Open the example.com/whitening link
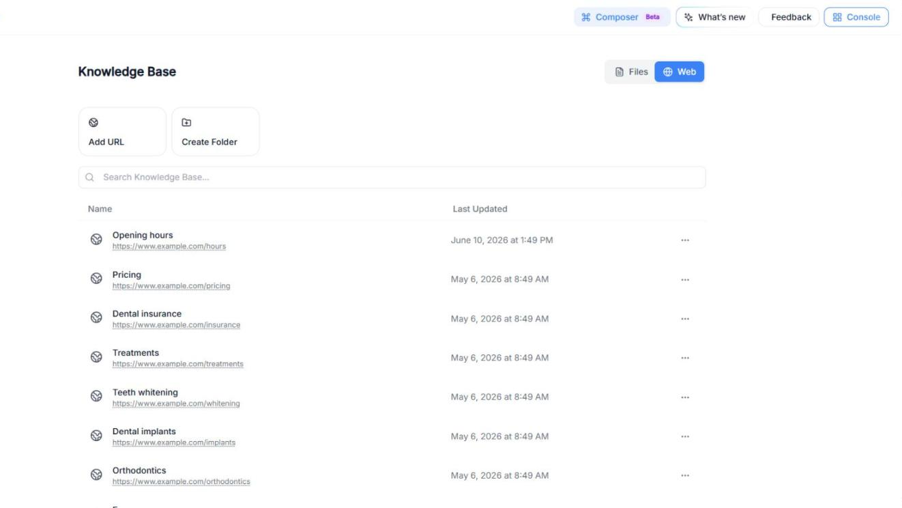The height and width of the screenshot is (508, 902). coord(176,404)
